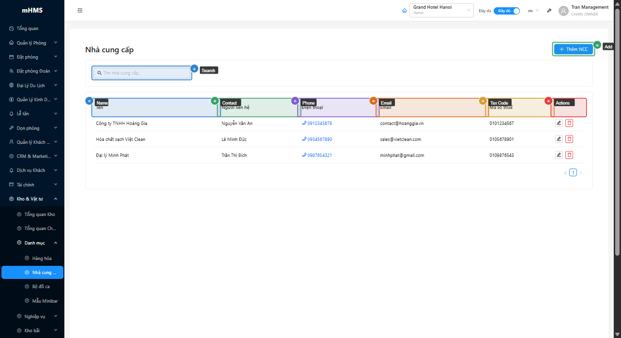
Task: Click the delete icon for Đại lý Minh Phát
Action: (569, 155)
